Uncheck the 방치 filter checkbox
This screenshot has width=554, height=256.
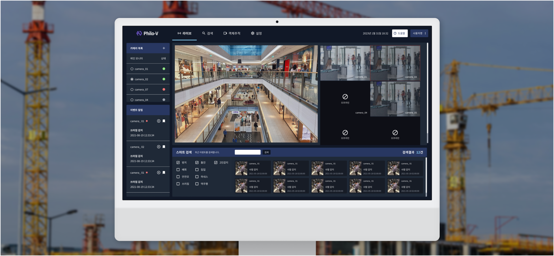click(x=178, y=162)
